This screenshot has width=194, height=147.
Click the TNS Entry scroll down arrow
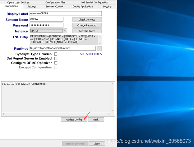click(x=100, y=43)
